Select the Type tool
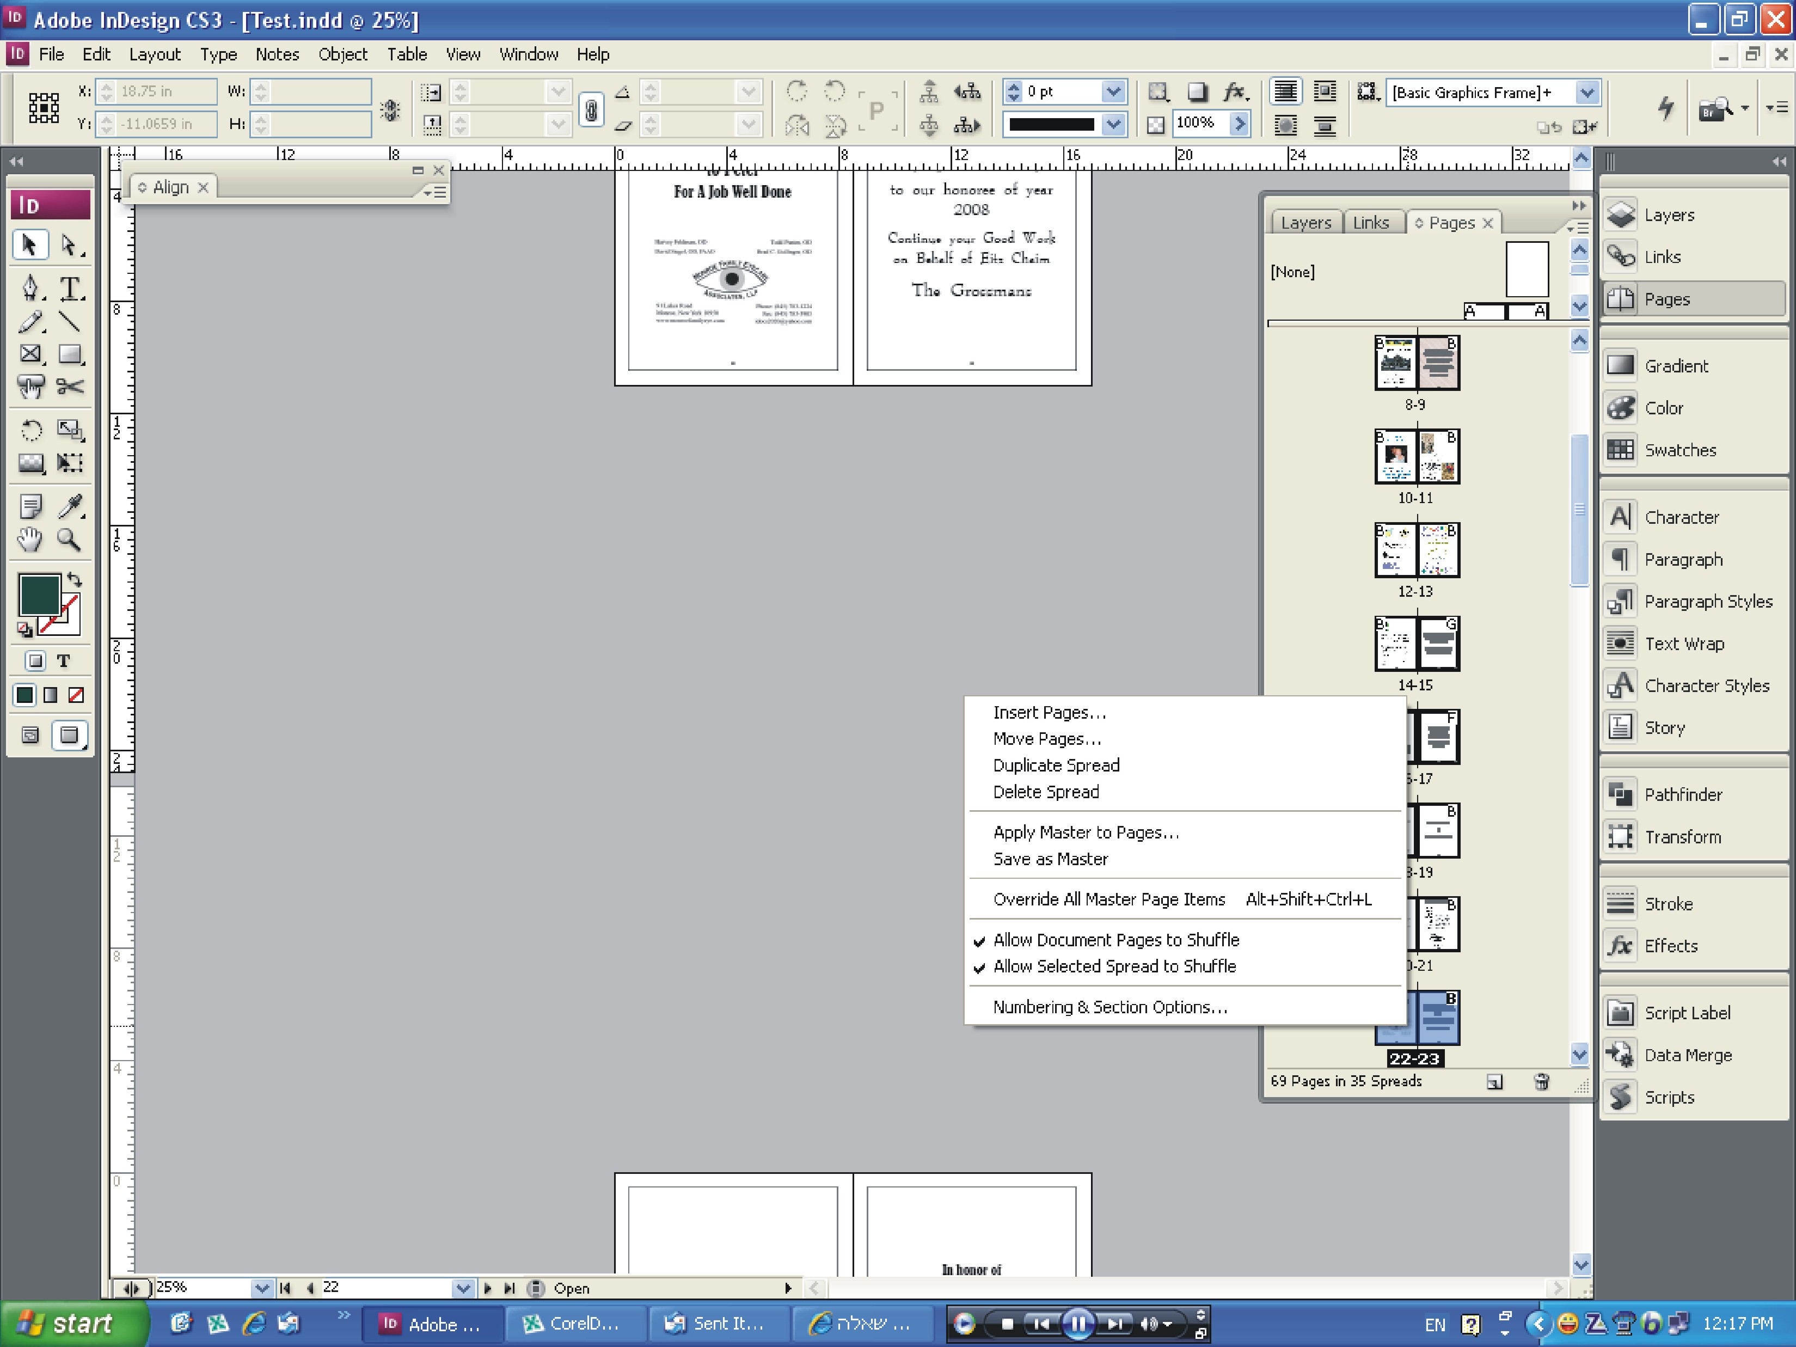1796x1347 pixels. point(70,287)
